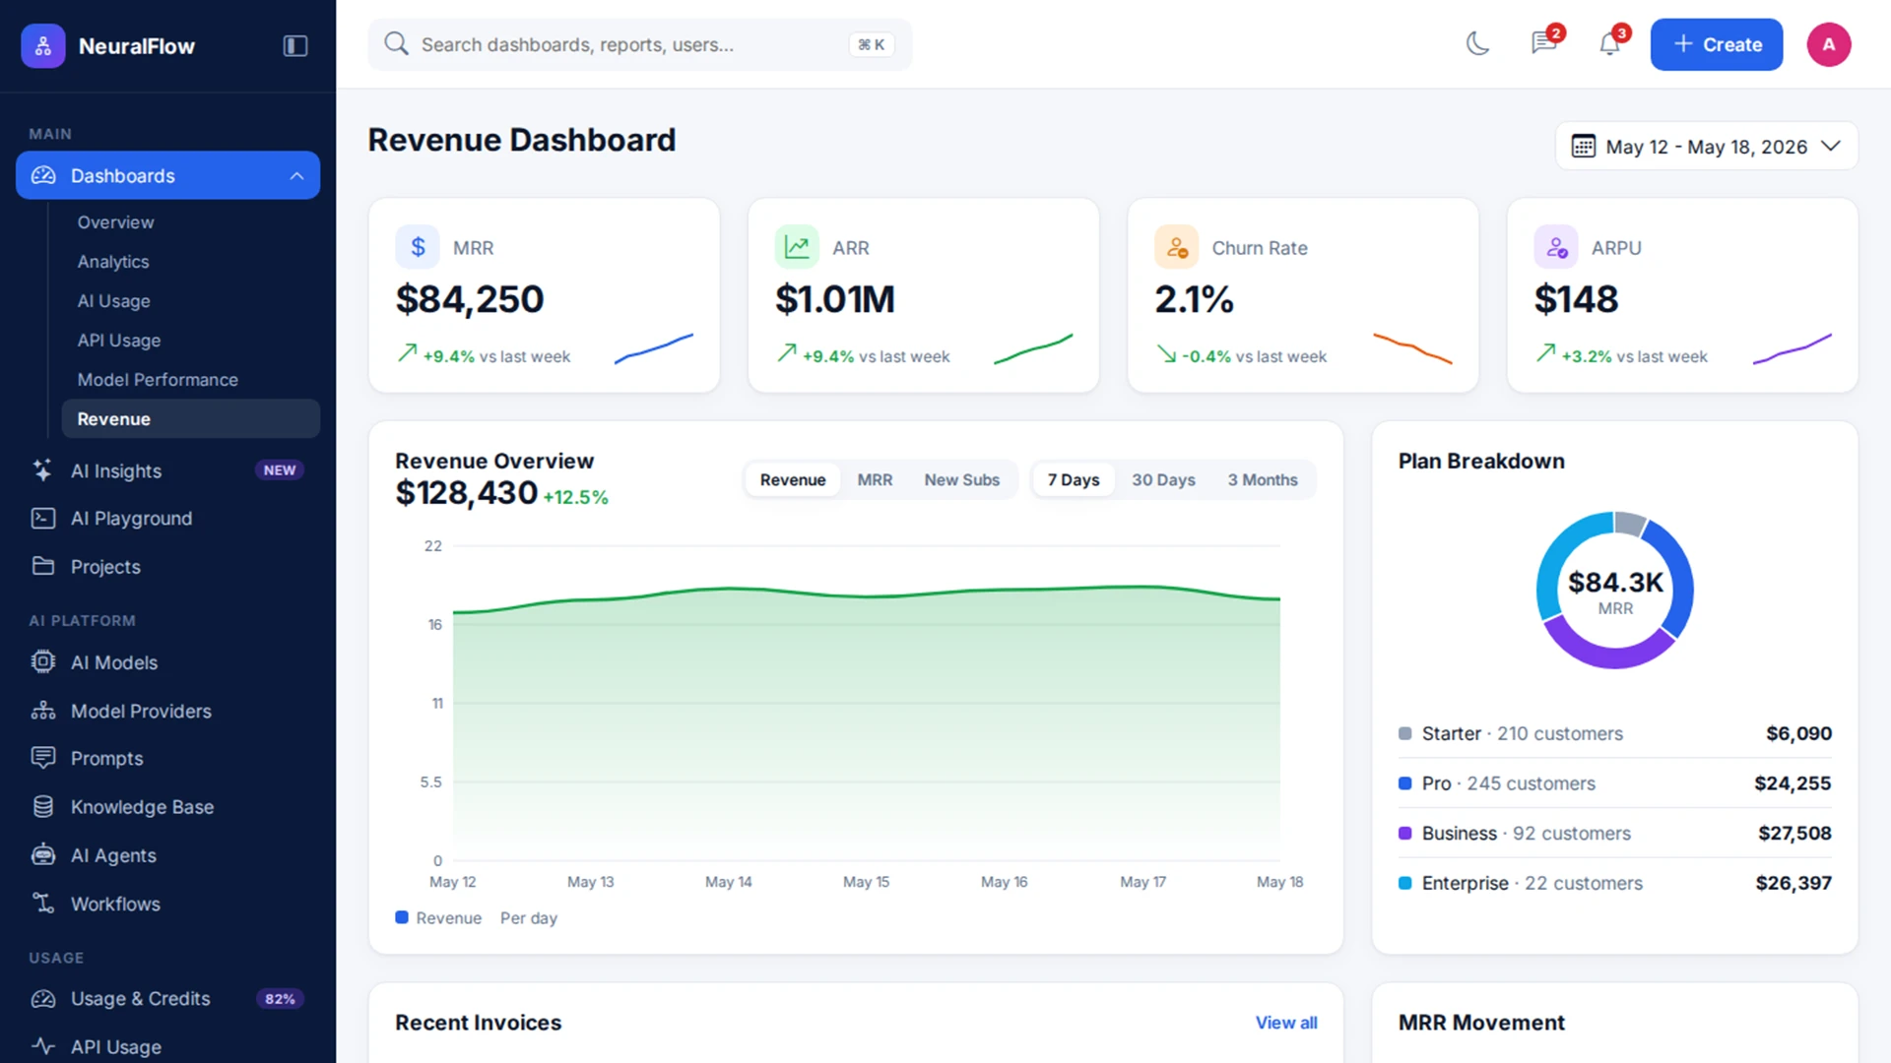Click the Usage & Credits gauge icon
Screen dimensions: 1891x1063
(43, 998)
